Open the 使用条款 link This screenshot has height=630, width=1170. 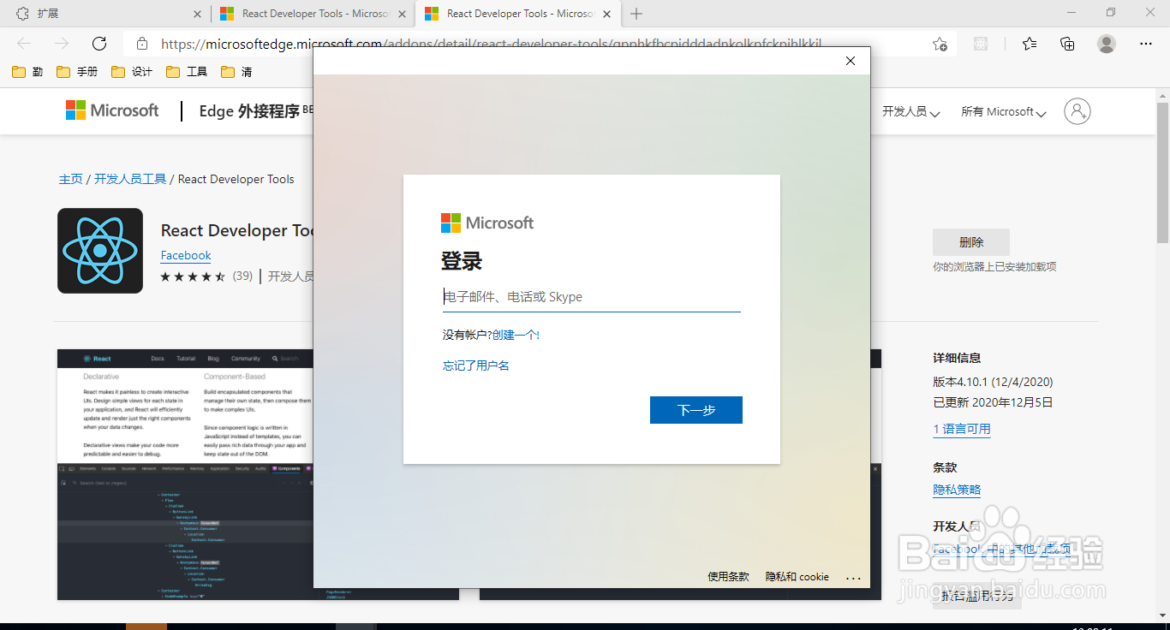728,577
